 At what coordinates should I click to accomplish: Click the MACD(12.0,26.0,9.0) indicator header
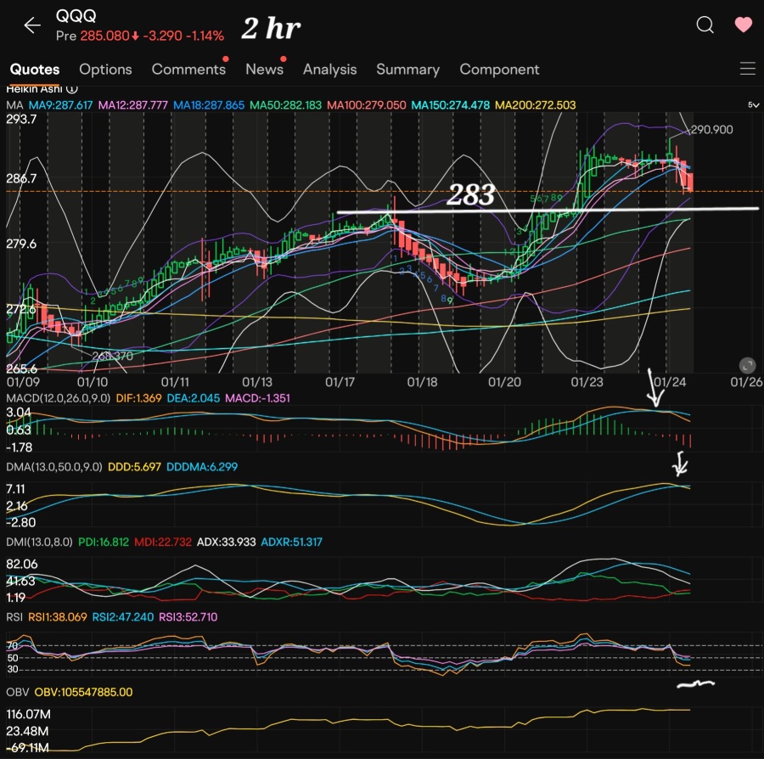58,398
